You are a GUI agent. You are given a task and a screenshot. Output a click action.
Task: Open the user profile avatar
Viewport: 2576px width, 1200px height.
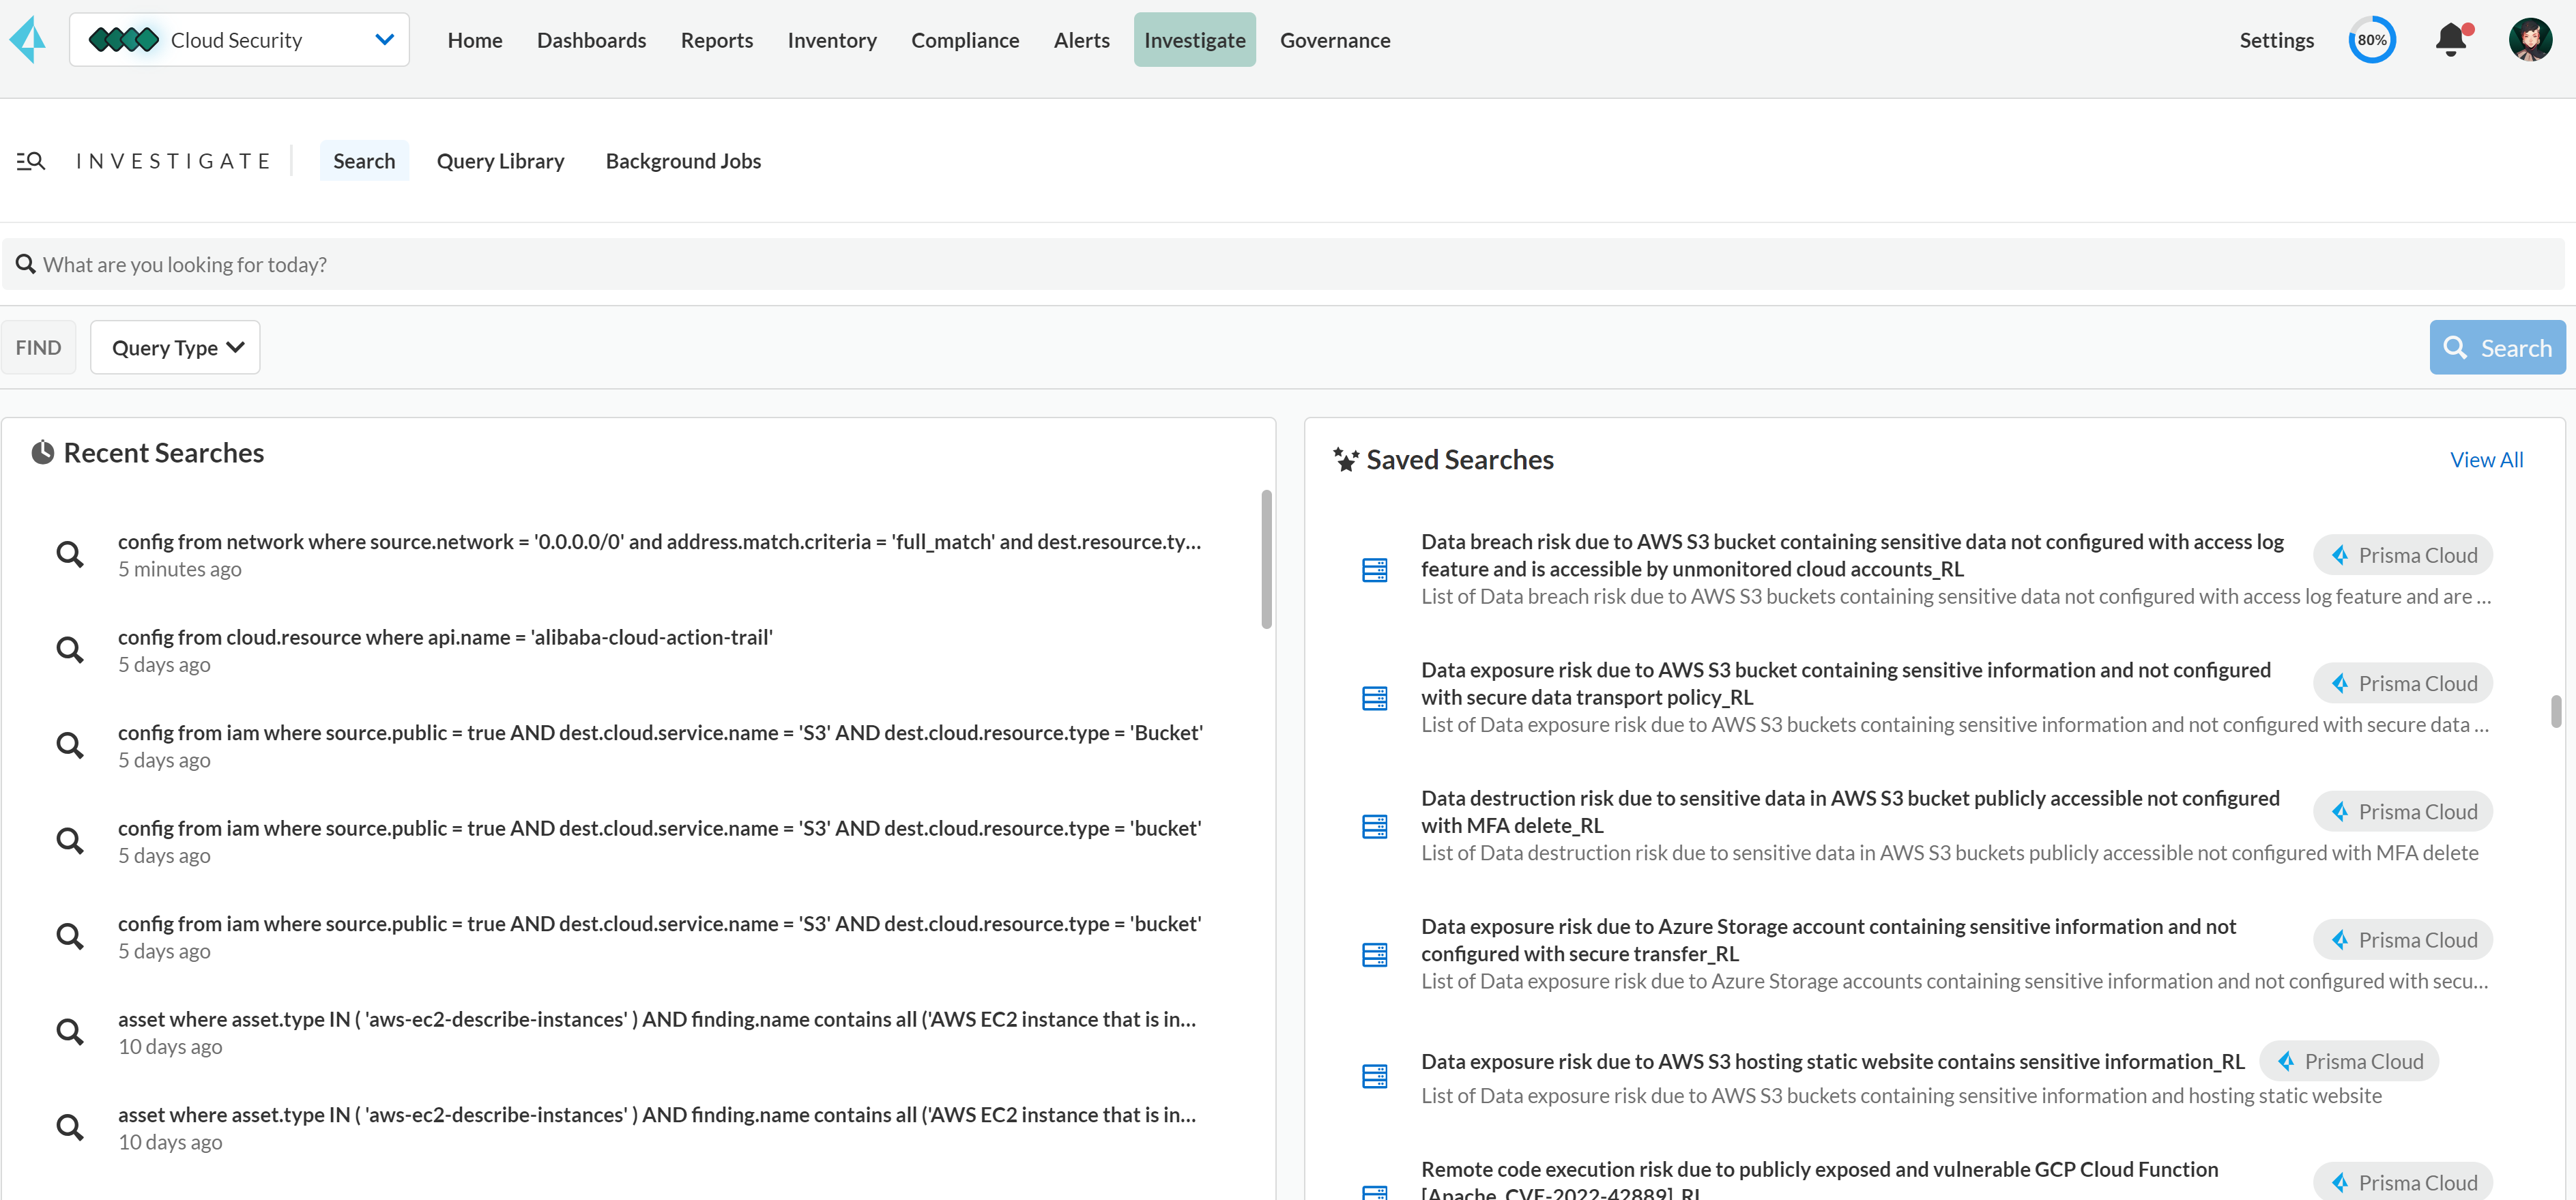point(2530,40)
